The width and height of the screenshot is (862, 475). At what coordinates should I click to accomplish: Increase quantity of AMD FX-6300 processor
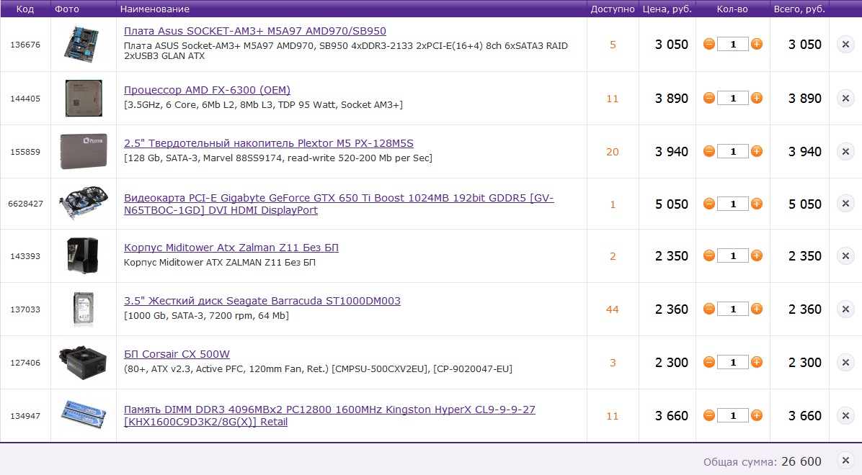pos(757,99)
